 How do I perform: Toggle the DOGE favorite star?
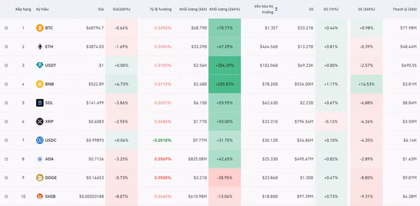[x=6, y=178]
